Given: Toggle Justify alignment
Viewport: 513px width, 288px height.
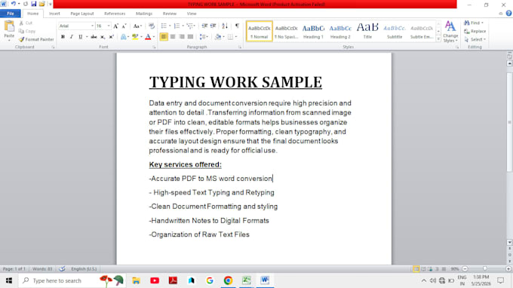Looking at the screenshot, I should click(x=190, y=37).
